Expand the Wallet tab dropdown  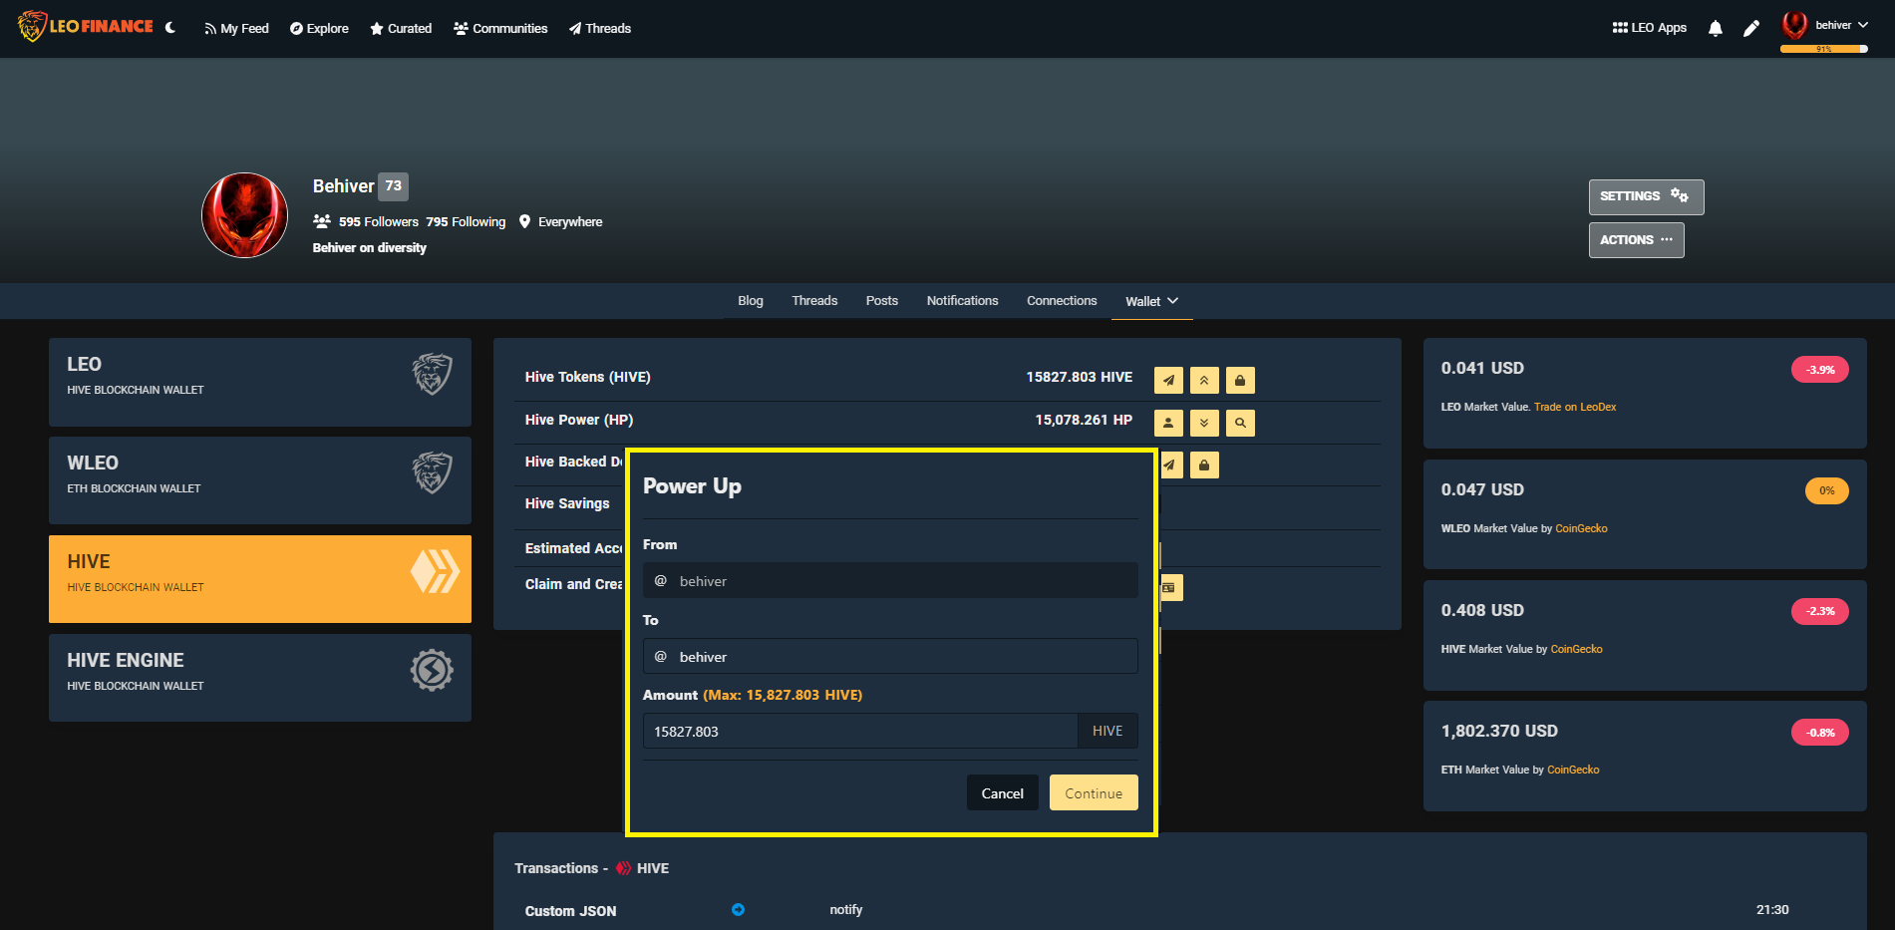pyautogui.click(x=1151, y=301)
